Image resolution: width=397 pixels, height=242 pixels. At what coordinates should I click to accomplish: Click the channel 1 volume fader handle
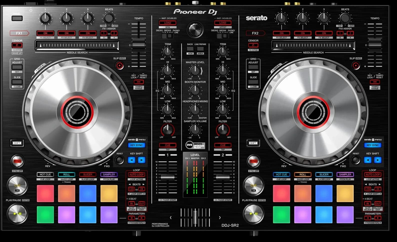(167, 177)
